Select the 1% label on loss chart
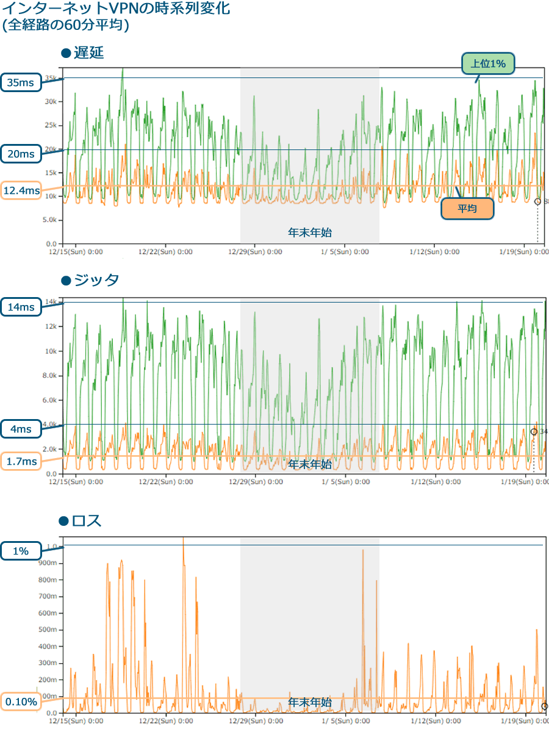 click(x=21, y=551)
